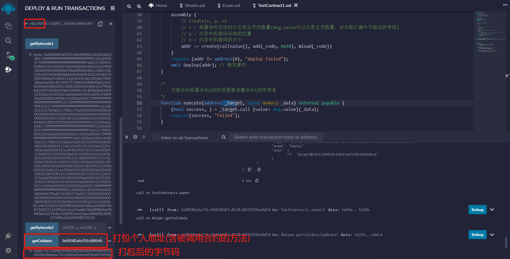Click the terminal search magnifier icon
Image resolution: width=510 pixels, height=259 pixels.
click(x=224, y=137)
